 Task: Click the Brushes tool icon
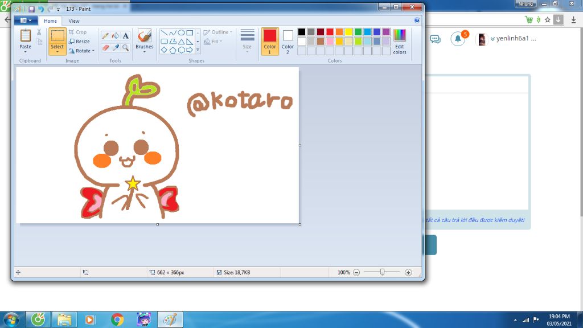[144, 36]
